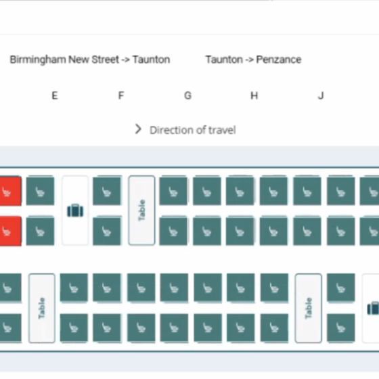
Task: Click the top red occupied seat
Action: click(10, 191)
